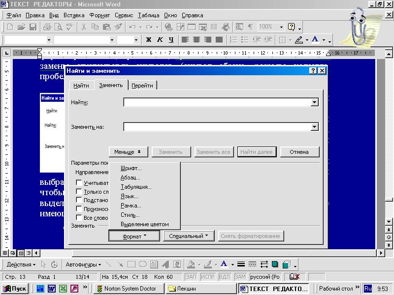This screenshot has width=394, height=295.
Task: Select the oval drawing tool
Action: [143, 265]
